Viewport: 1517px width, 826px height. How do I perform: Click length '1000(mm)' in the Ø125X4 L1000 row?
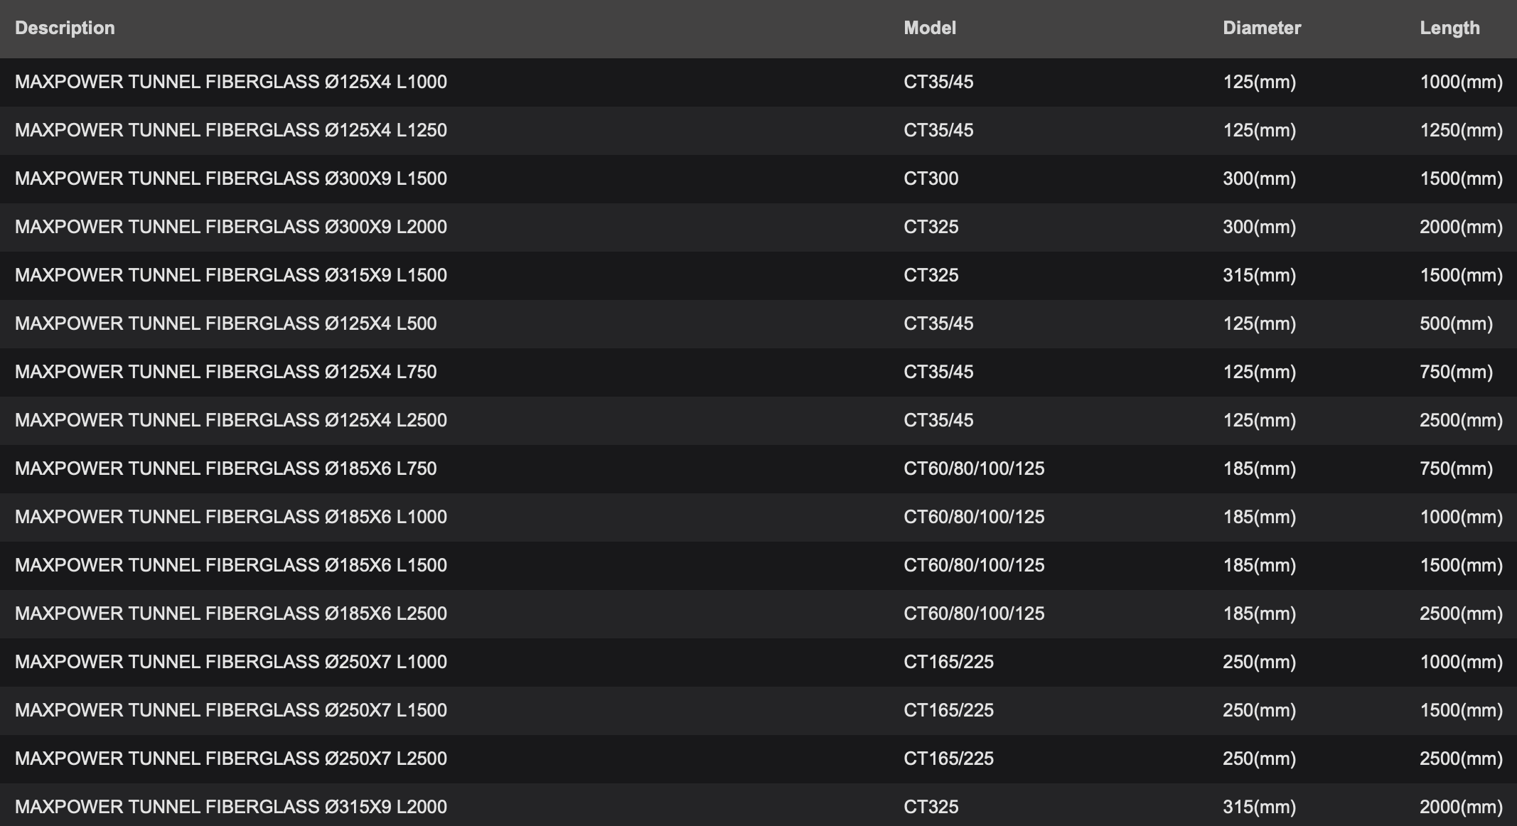pos(1462,82)
